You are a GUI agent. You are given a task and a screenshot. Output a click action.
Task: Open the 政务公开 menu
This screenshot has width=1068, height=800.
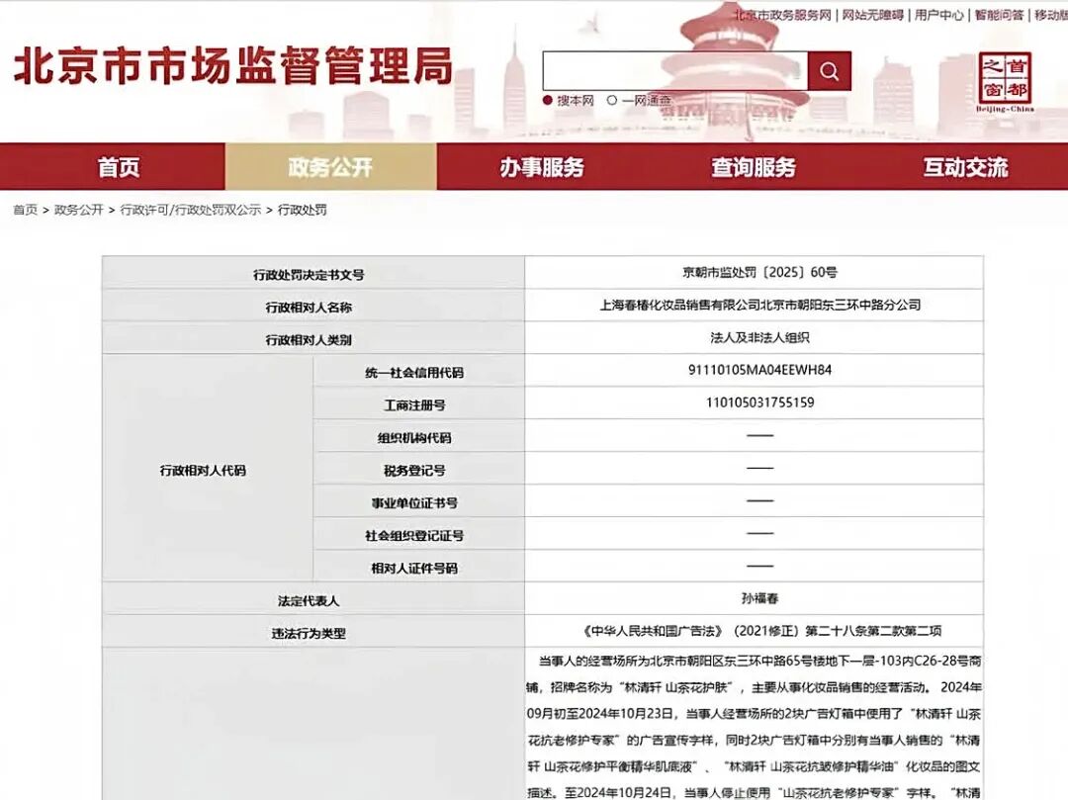[x=331, y=167]
